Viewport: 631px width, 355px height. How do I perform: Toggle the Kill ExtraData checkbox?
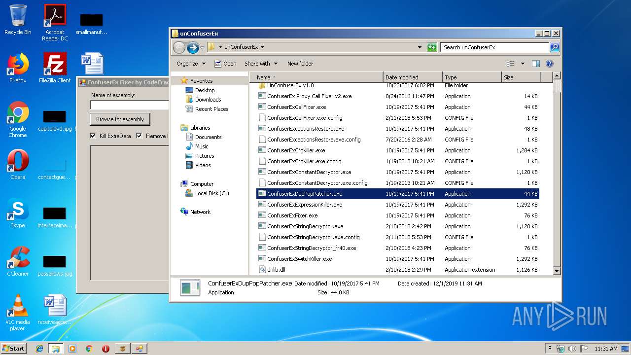(x=93, y=136)
